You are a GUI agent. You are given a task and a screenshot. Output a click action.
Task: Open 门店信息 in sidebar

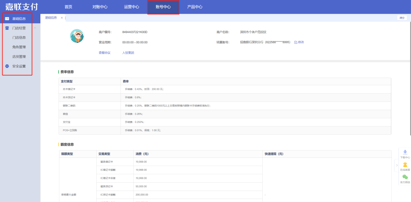point(19,38)
